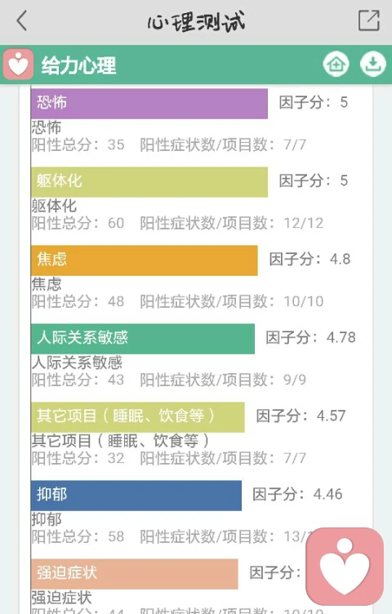This screenshot has height=614, width=392.
Task: Open the share icon in the title bar
Action: point(369,20)
